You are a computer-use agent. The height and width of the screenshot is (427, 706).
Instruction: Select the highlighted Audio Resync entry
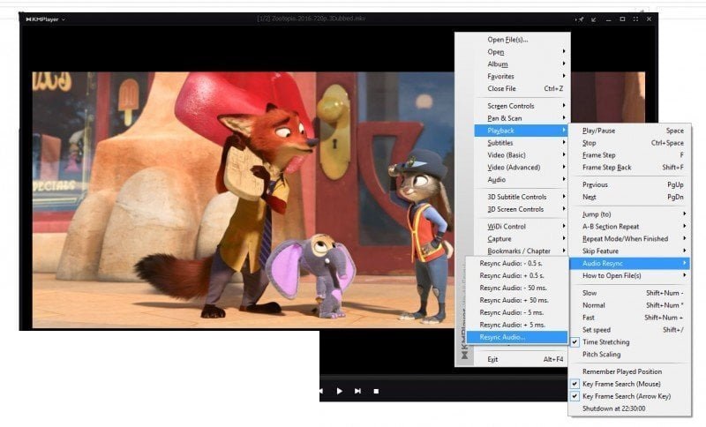point(630,263)
